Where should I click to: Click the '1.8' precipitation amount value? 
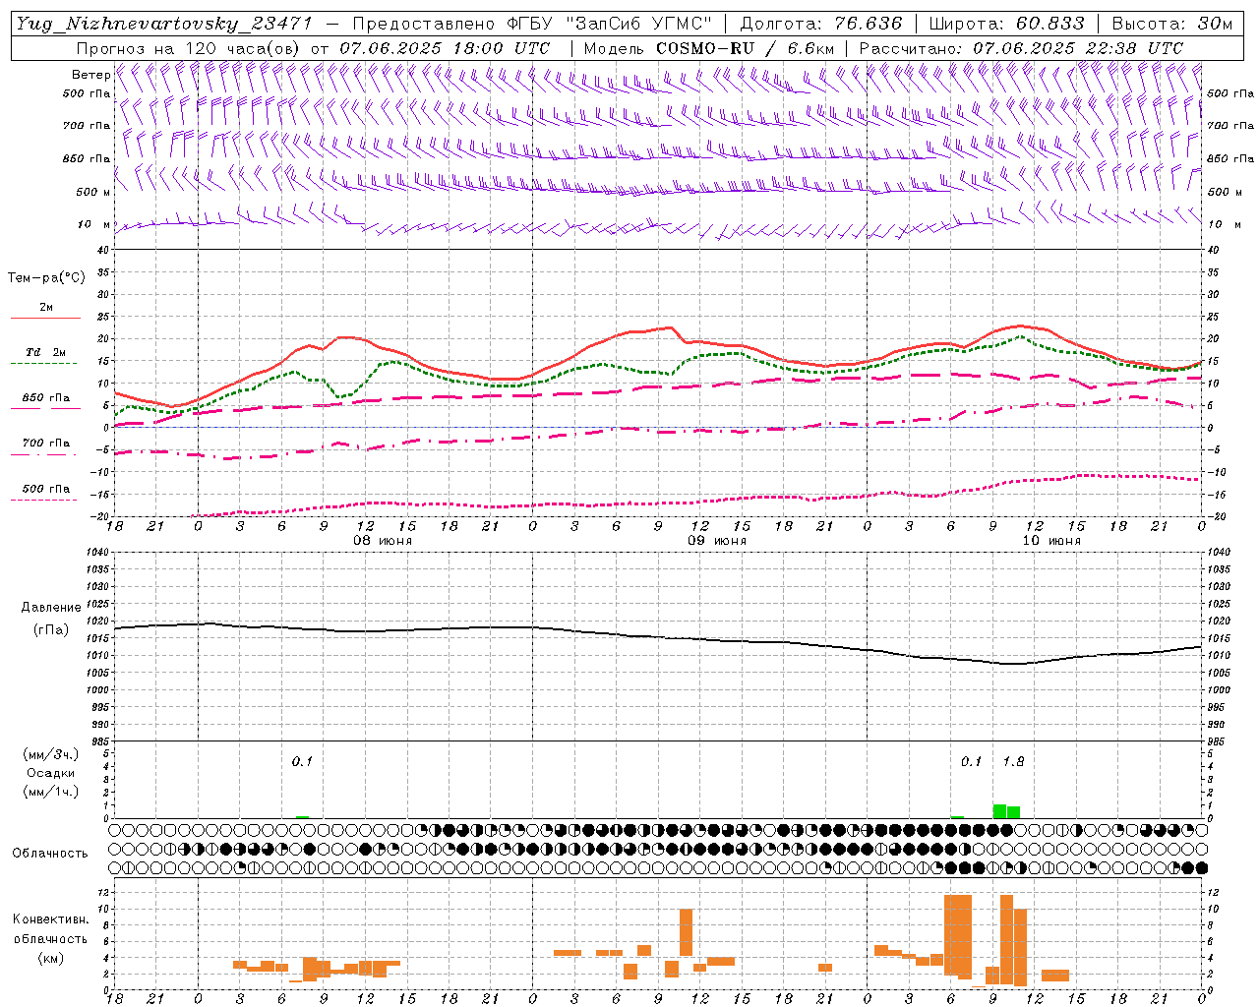click(1013, 761)
